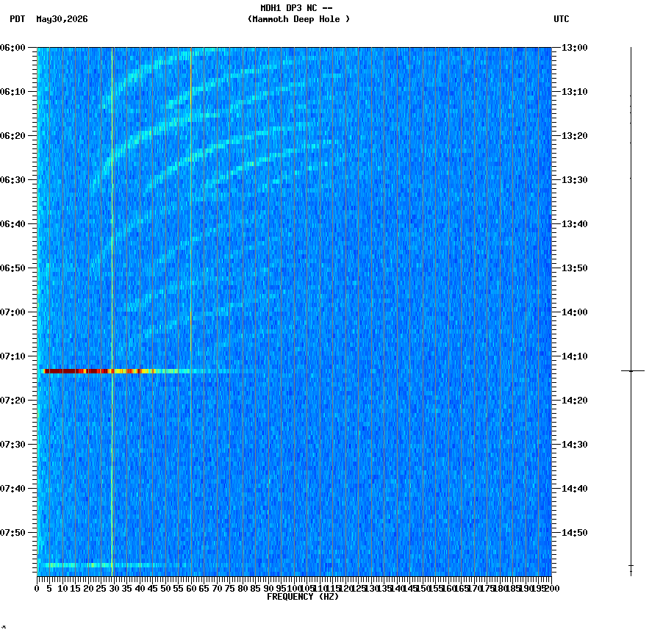Click the 0 Hz frequency tick label
The width and height of the screenshot is (663, 635).
point(37,589)
